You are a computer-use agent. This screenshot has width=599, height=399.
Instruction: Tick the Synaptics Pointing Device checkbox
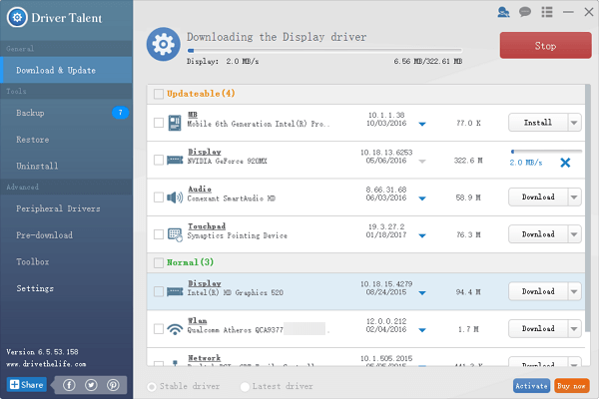[159, 234]
